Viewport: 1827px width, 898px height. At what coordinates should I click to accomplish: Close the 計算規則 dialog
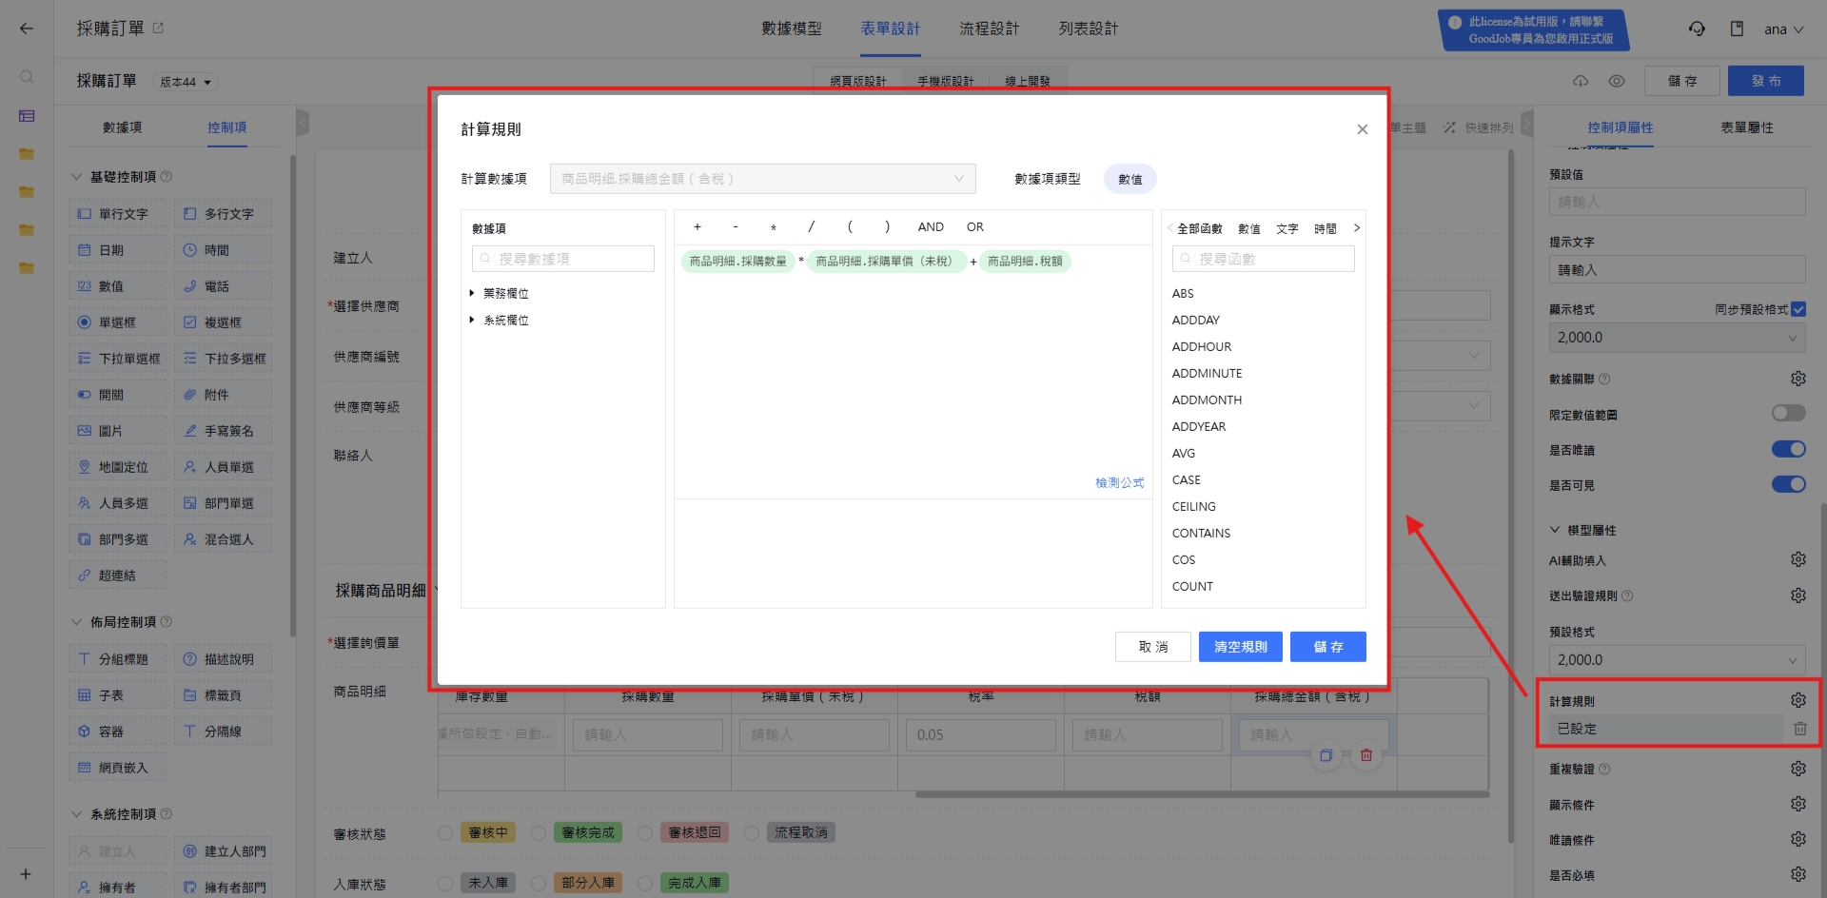[1363, 129]
